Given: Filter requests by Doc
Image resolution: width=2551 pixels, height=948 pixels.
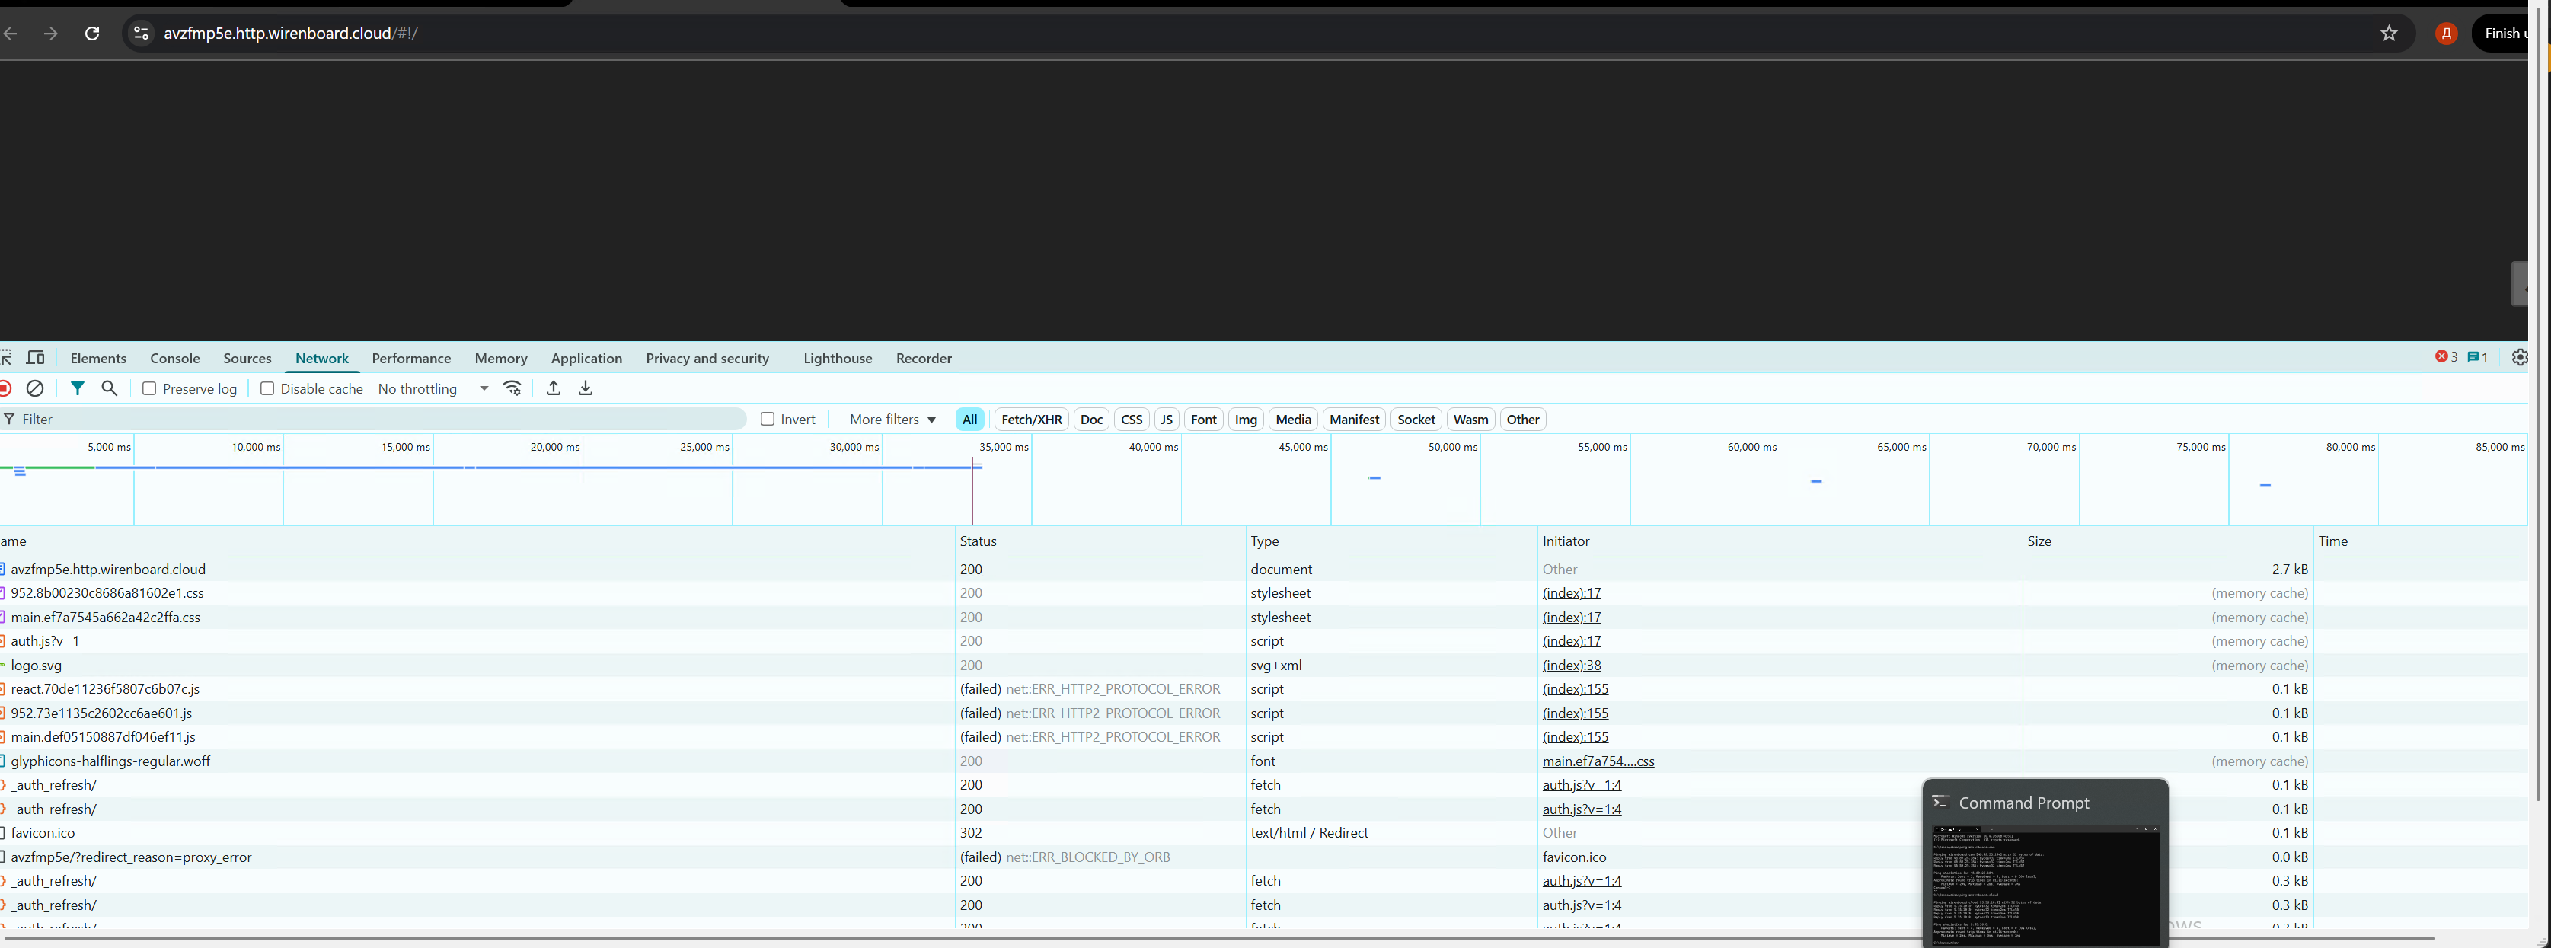Looking at the screenshot, I should 1091,419.
